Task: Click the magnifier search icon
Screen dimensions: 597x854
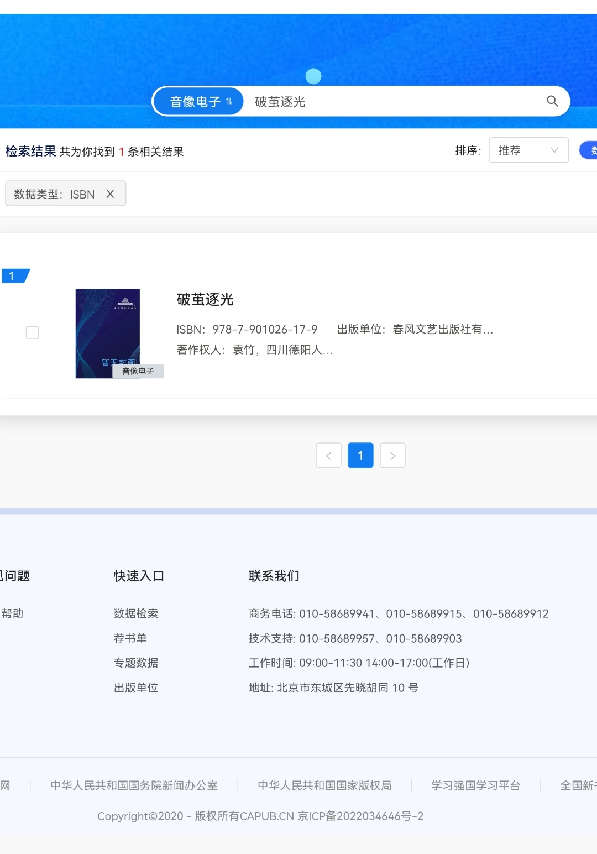Action: tap(552, 101)
